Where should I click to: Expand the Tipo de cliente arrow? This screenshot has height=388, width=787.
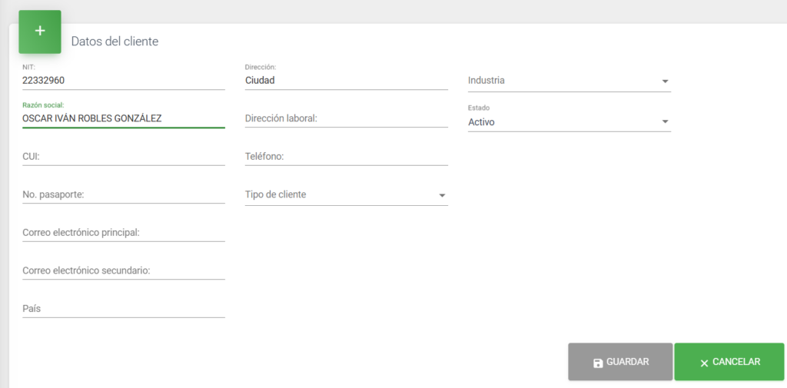[x=442, y=196]
